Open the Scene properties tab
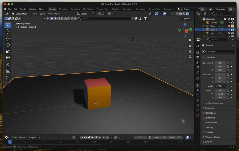 tap(198, 67)
